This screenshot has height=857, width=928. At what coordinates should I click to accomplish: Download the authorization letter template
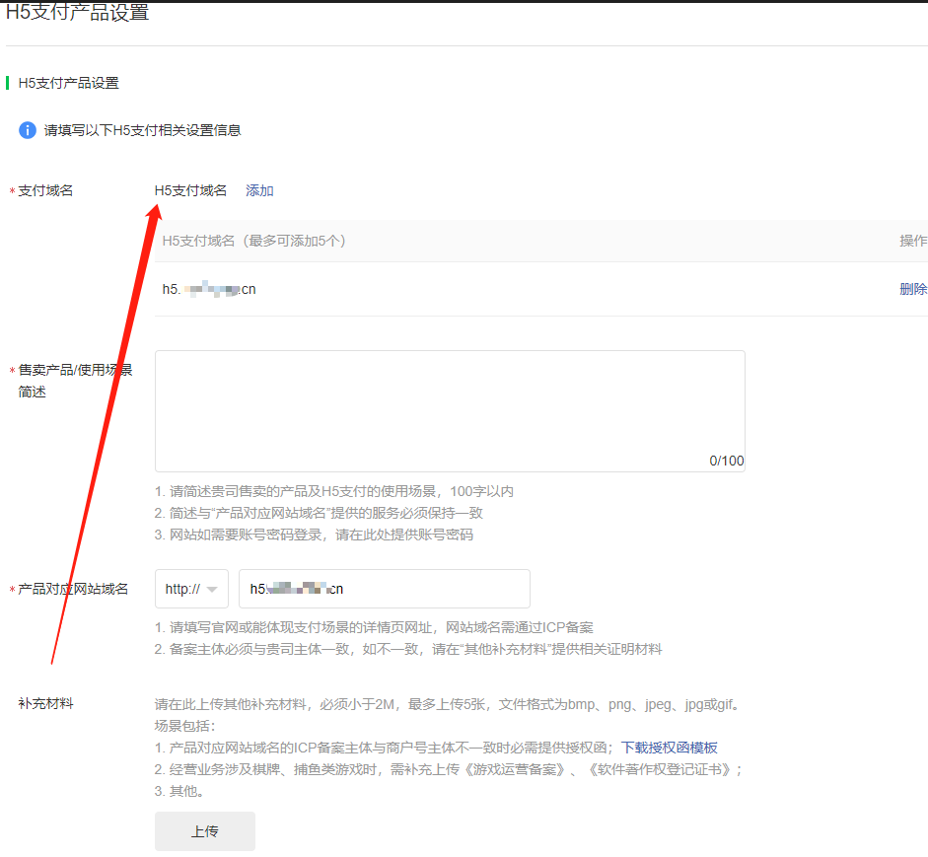(669, 748)
